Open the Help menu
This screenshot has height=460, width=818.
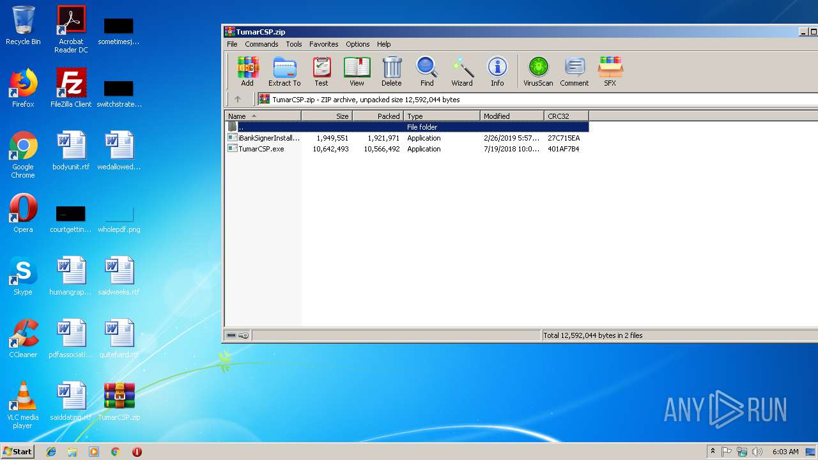(384, 44)
